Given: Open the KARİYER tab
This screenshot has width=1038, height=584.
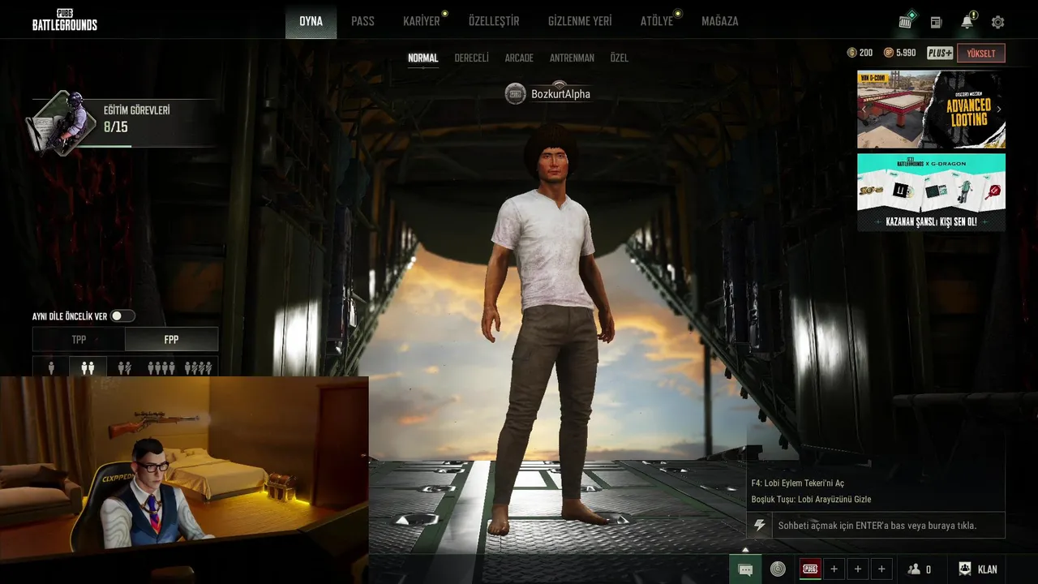Looking at the screenshot, I should tap(422, 21).
